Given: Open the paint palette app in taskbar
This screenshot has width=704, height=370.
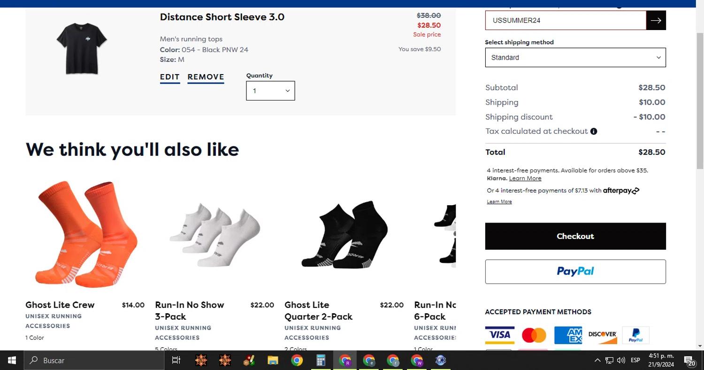Looking at the screenshot, I should pyautogui.click(x=249, y=360).
